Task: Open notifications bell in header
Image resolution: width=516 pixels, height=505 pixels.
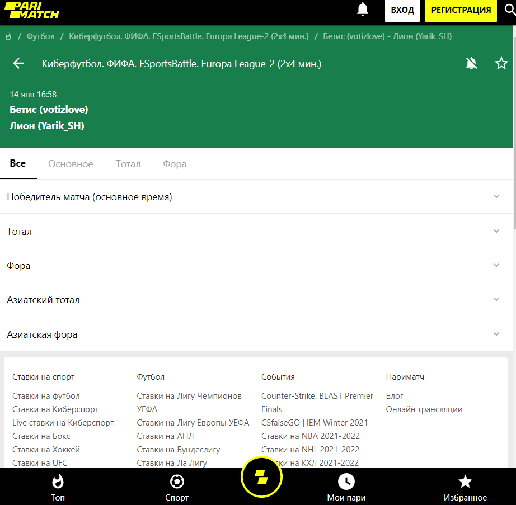Action: point(363,10)
